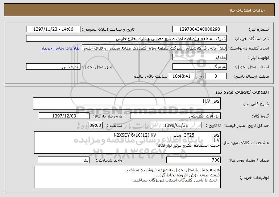Screen dimensions: 279x197
Task: Select the goods group field ابزارآلات الکتریکی
Action: (x=175, y=116)
